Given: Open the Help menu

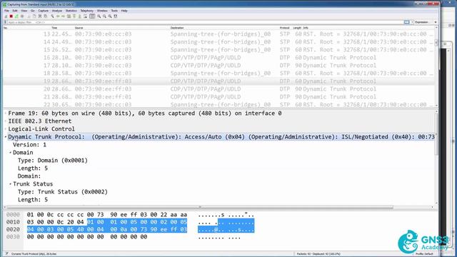Looking at the screenshot, I should tap(124, 11).
